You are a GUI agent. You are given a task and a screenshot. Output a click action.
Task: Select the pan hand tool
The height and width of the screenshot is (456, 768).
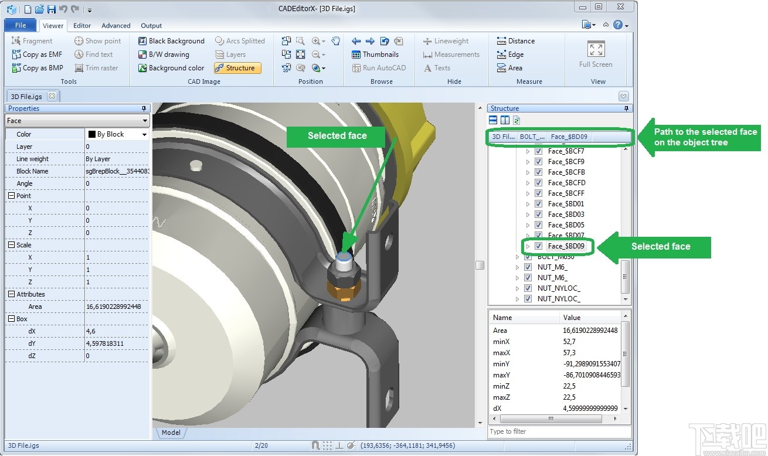point(336,41)
